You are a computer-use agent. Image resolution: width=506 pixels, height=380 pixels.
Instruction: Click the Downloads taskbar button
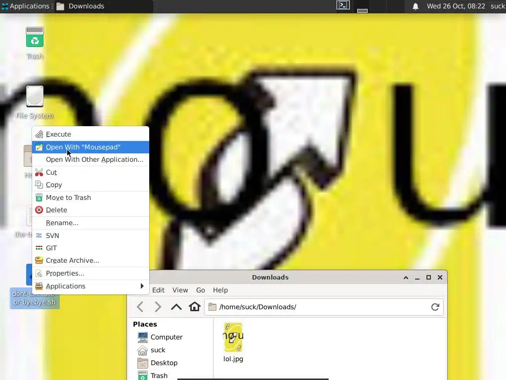click(x=103, y=6)
